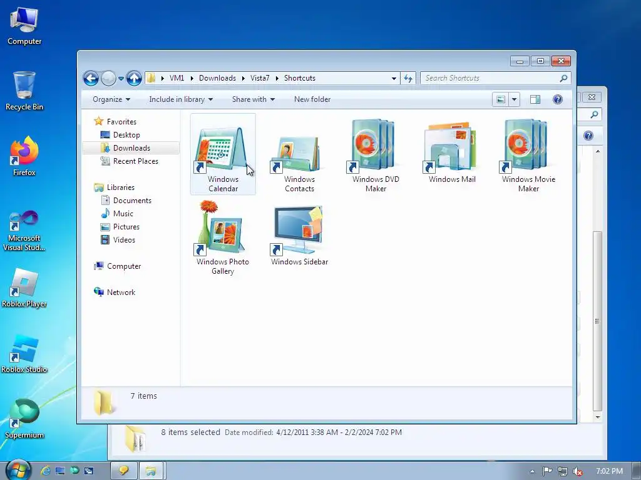Select the Windows Calendar shortcut
The width and height of the screenshot is (641, 480).
tap(223, 154)
